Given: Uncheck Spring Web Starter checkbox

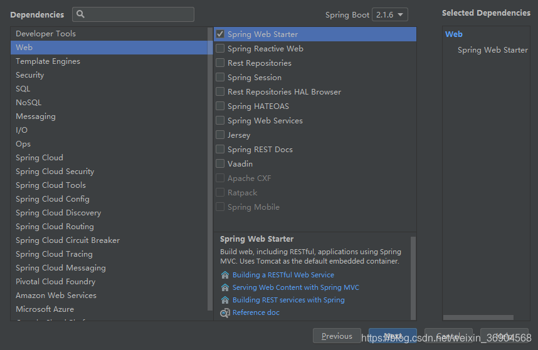Looking at the screenshot, I should click(x=220, y=34).
